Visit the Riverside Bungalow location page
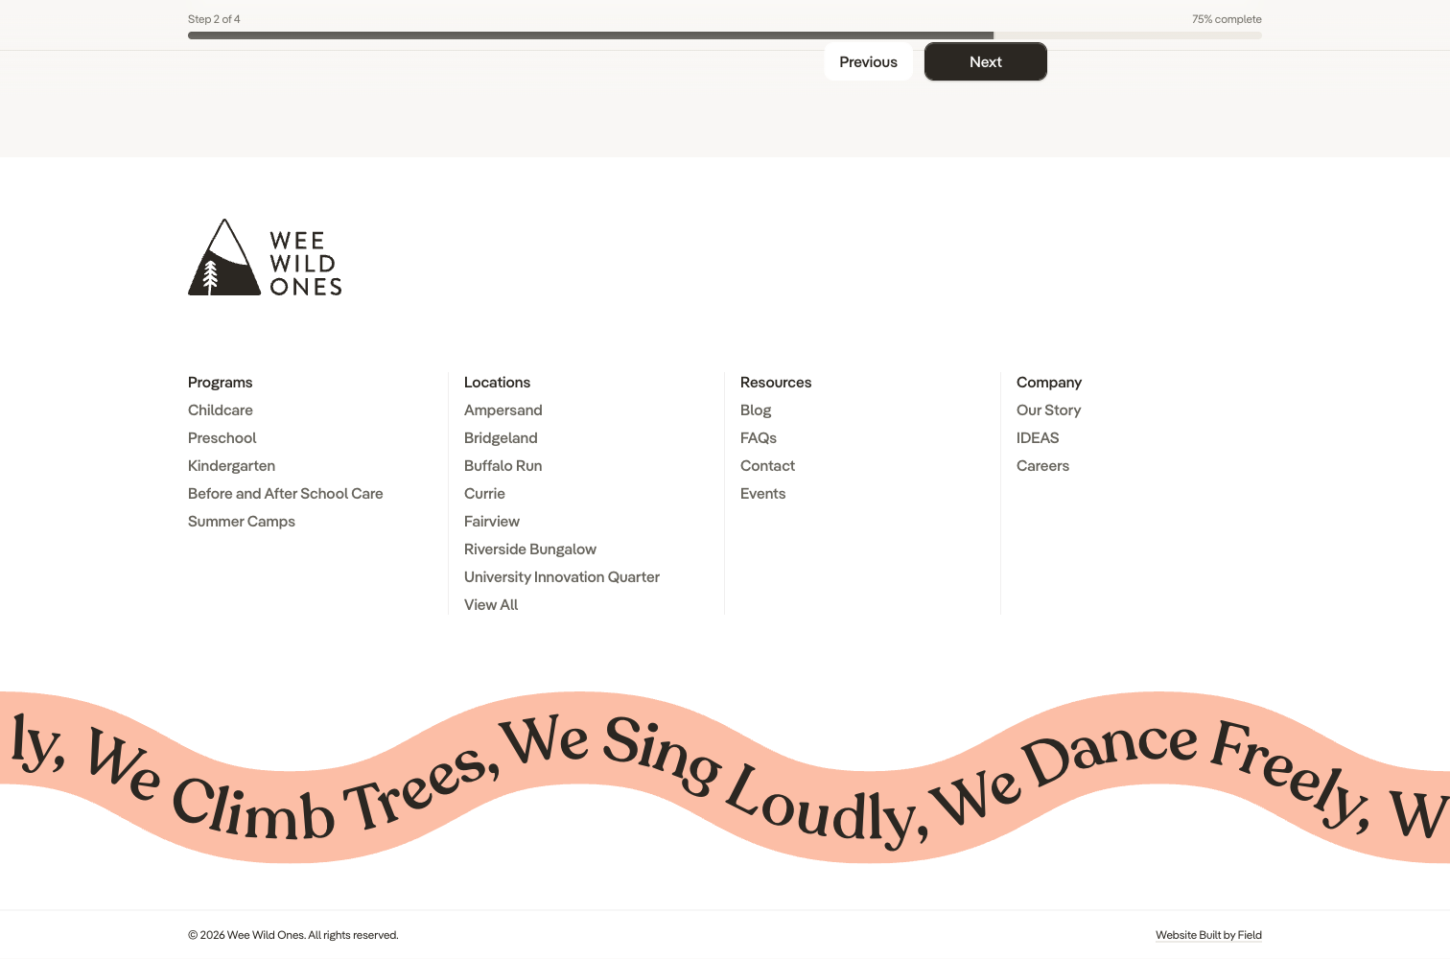The width and height of the screenshot is (1450, 959). click(530, 549)
